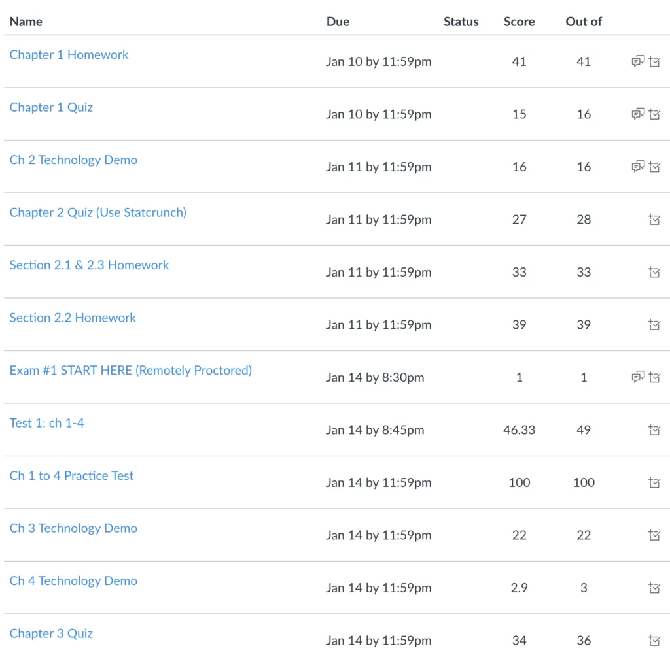Open comments icon for Ch 2 Technology Demo
This screenshot has width=670, height=655.
[638, 167]
